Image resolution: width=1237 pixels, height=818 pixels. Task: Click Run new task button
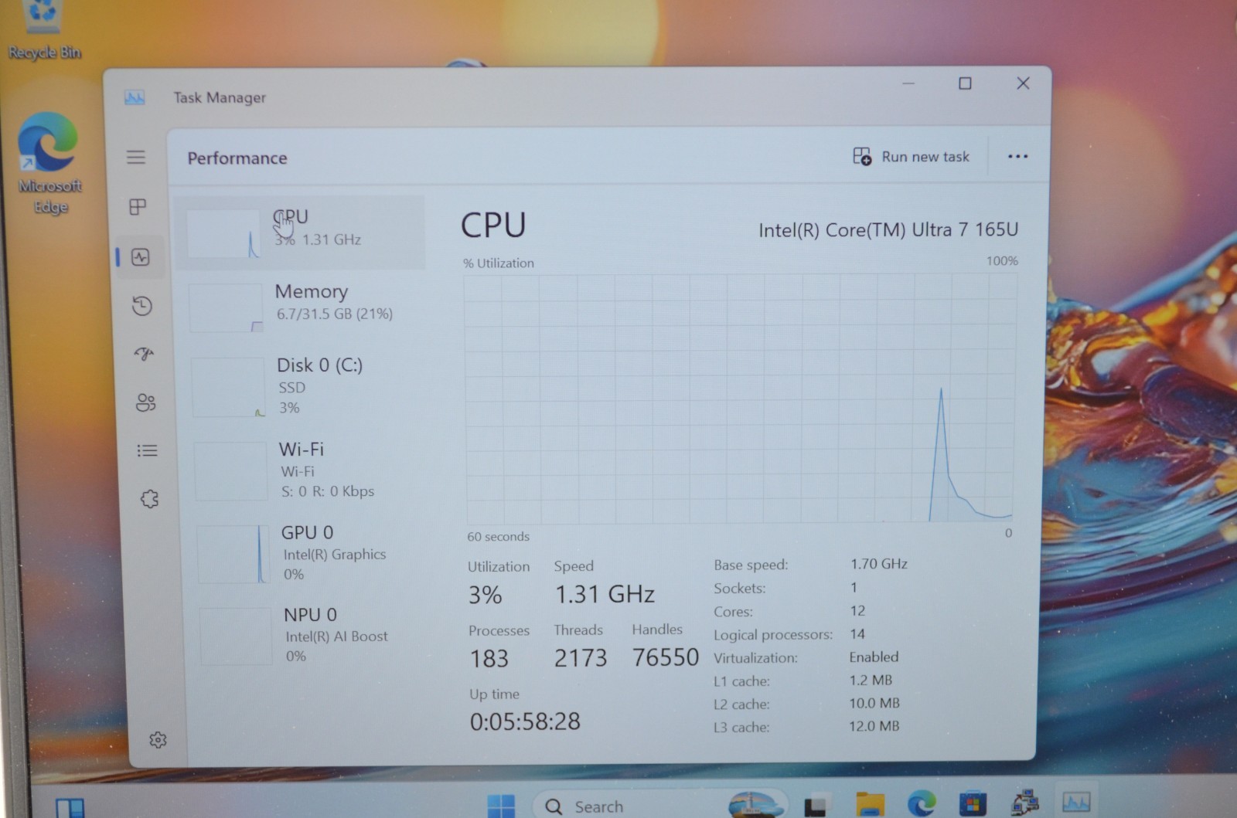point(911,157)
